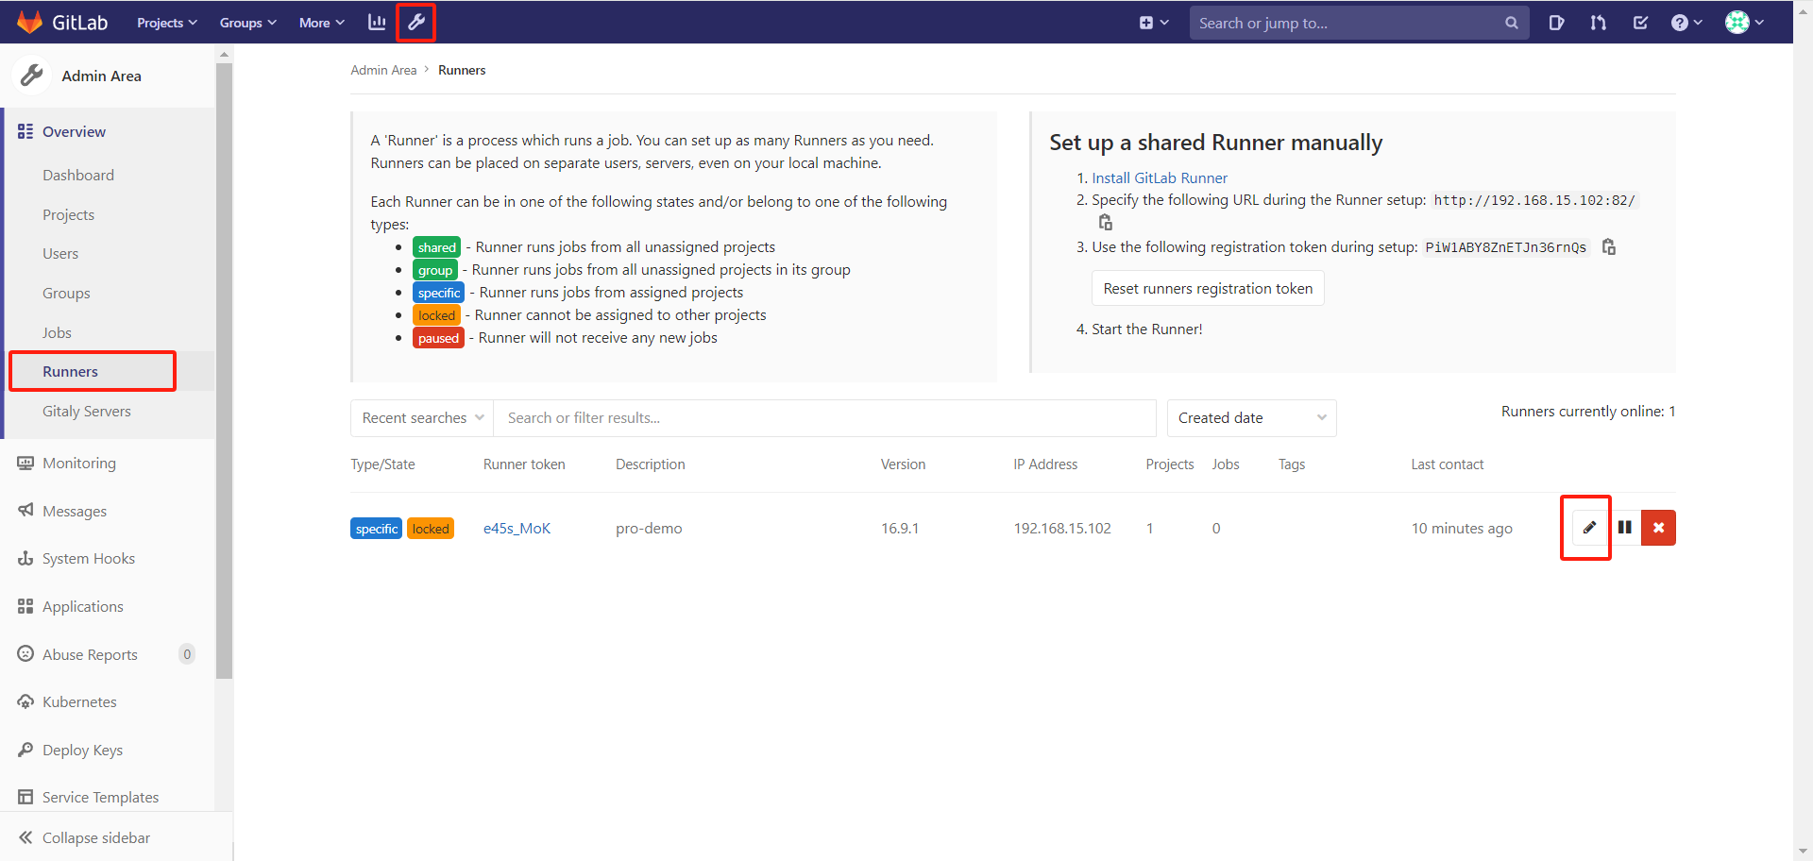Screen dimensions: 1813x861
Task: Open the analytics chart icon in topbar
Action: coord(377,22)
